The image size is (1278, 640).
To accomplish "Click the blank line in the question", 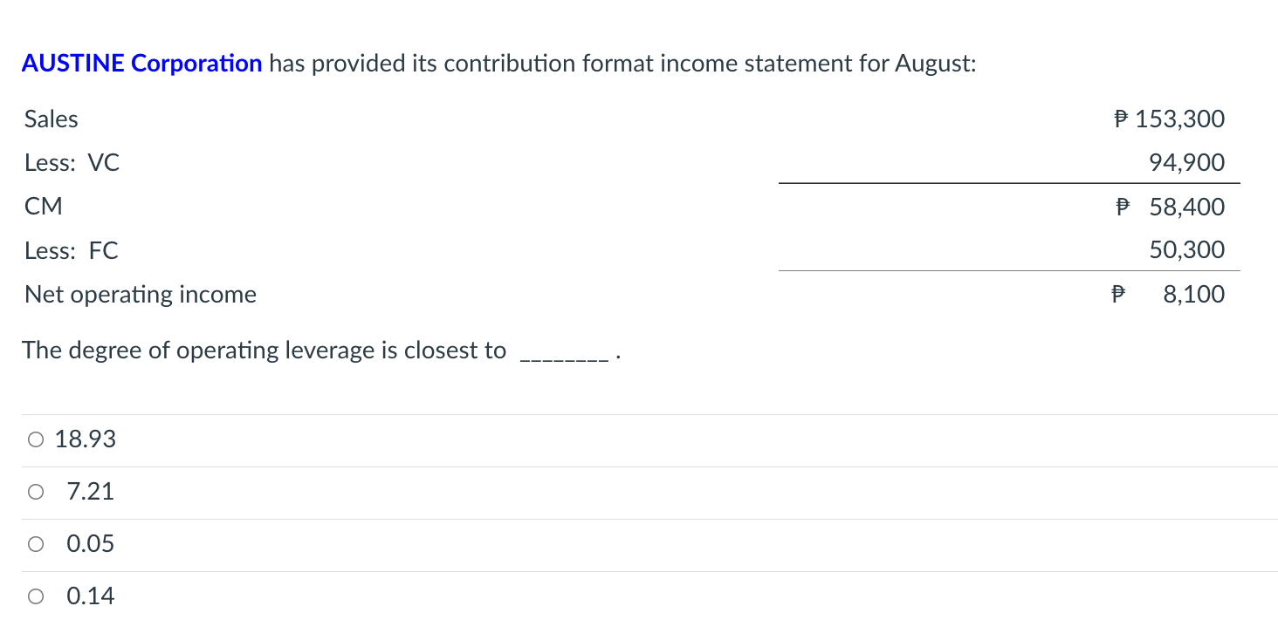I will click(563, 350).
